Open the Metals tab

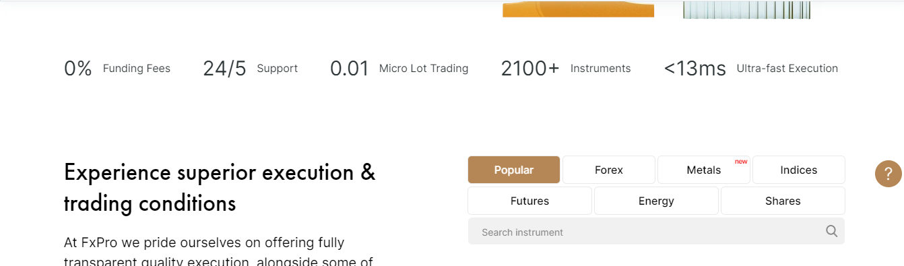click(704, 170)
